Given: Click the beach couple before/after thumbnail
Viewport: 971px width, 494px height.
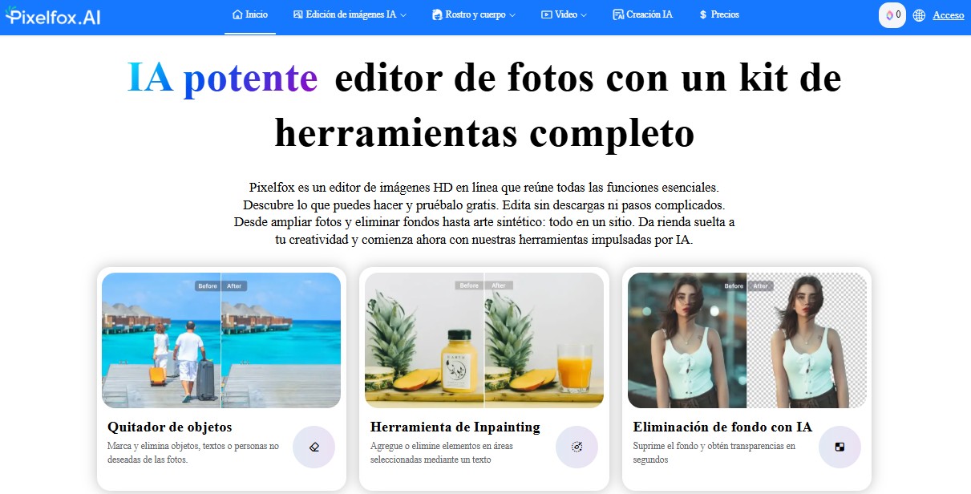Looking at the screenshot, I should (x=221, y=340).
